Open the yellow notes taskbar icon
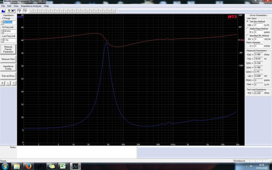The width and height of the screenshot is (272, 170). tap(52, 166)
